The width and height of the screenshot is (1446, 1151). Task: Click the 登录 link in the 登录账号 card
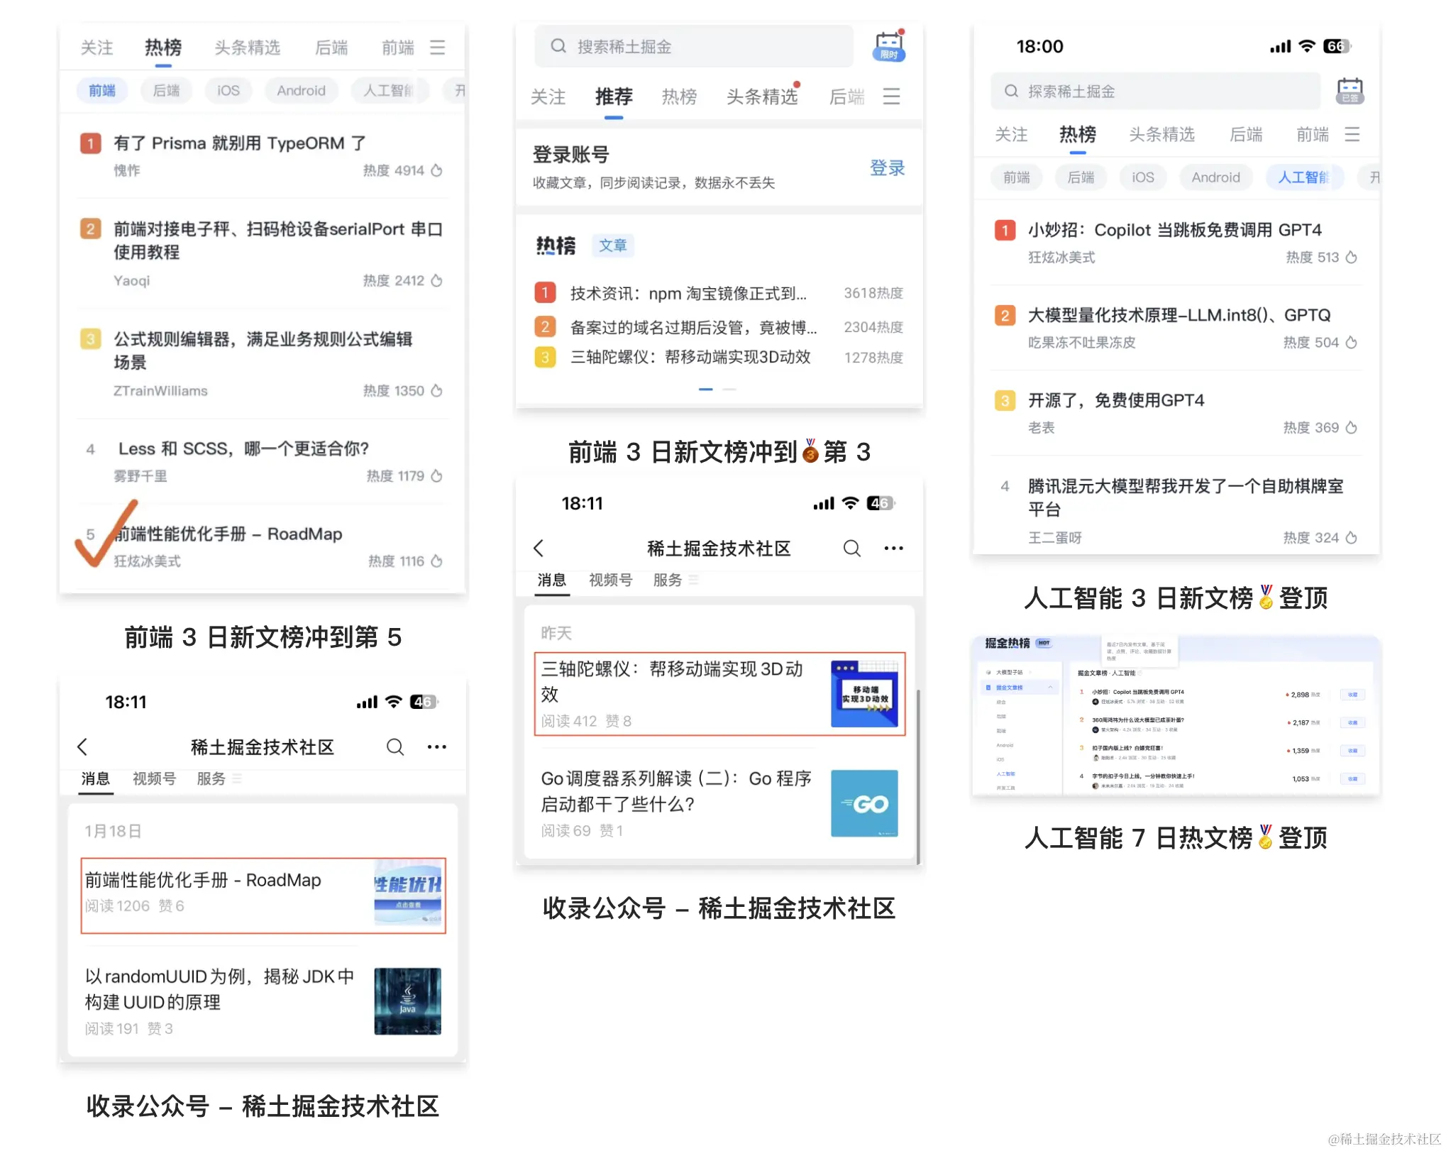point(887,168)
